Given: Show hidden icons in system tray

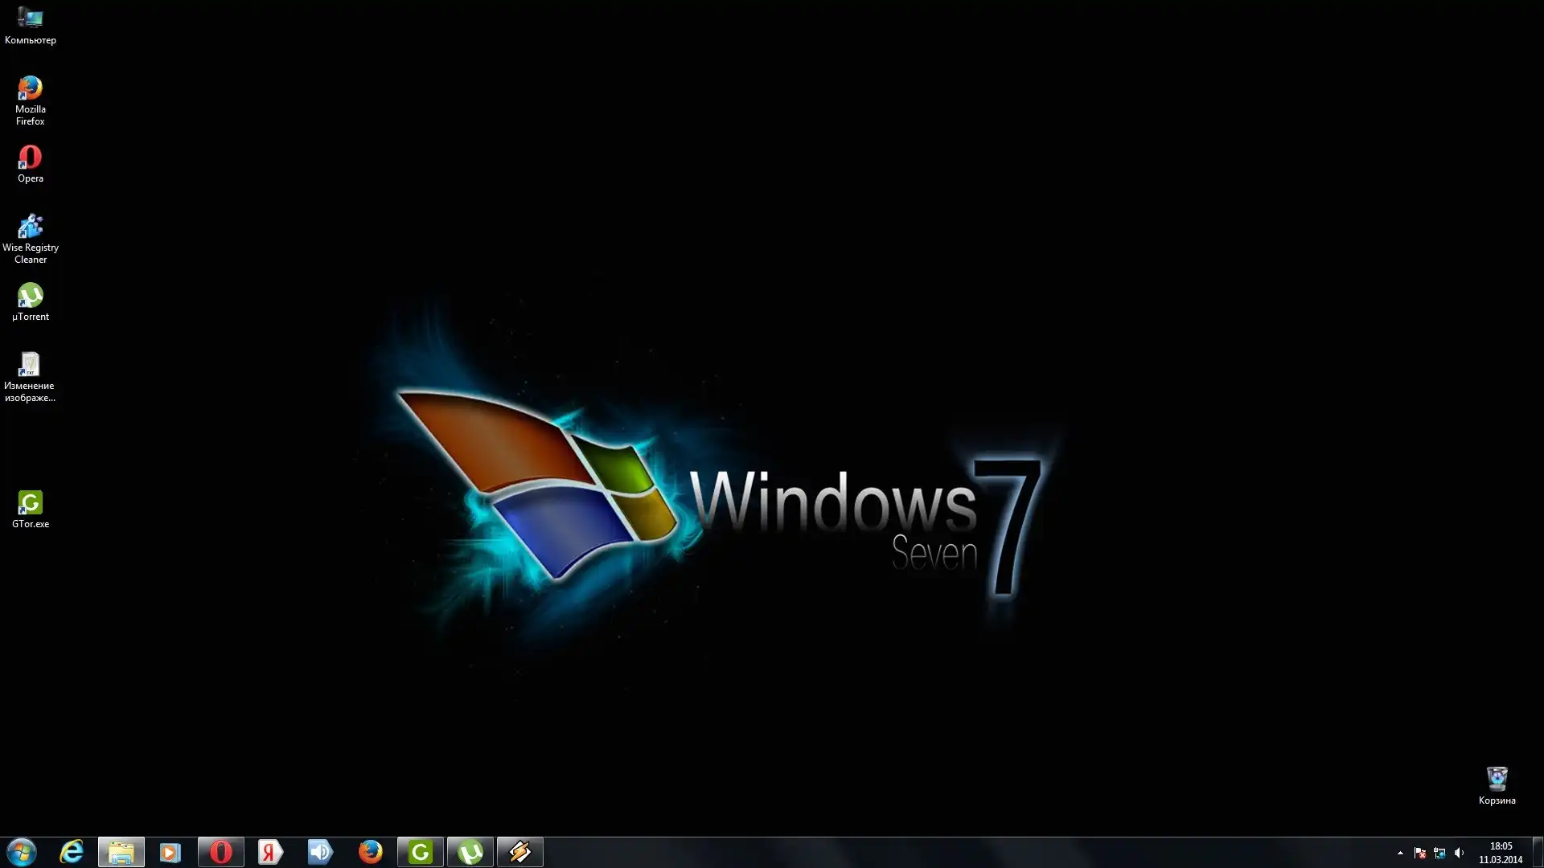Looking at the screenshot, I should (1400, 853).
